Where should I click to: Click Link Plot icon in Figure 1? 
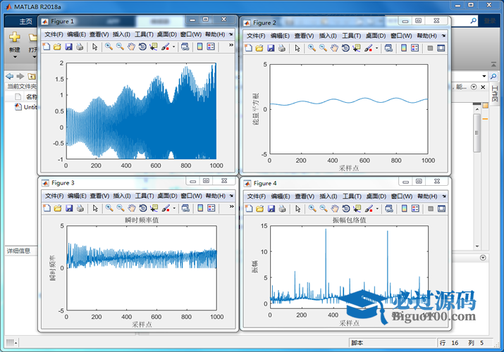pyautogui.click(x=185, y=47)
